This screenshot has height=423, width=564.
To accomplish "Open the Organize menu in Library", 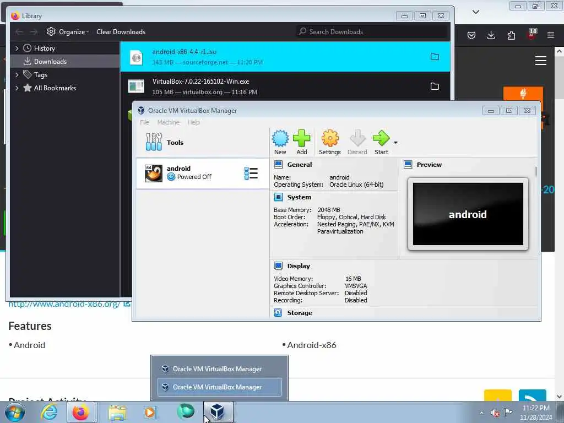I will [x=68, y=31].
